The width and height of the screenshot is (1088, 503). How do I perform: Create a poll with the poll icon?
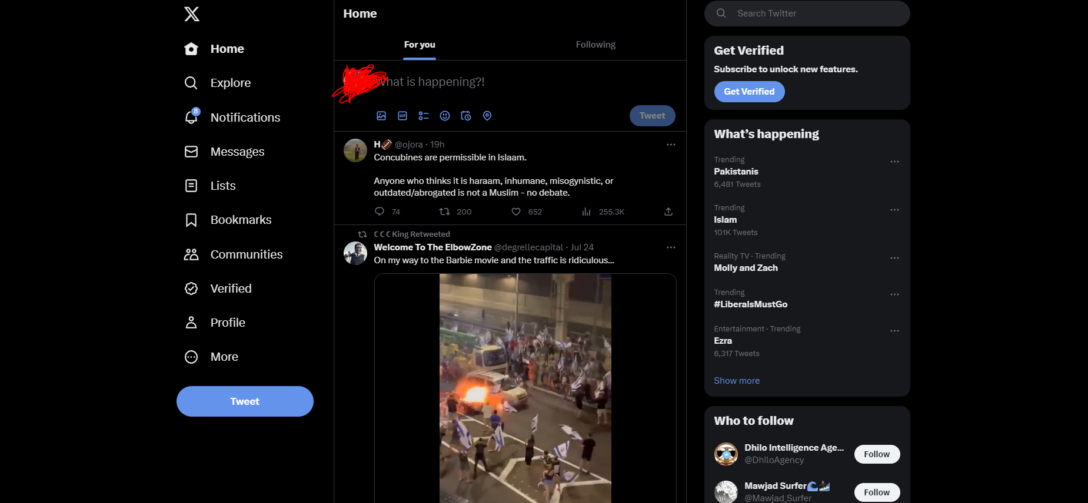point(424,116)
